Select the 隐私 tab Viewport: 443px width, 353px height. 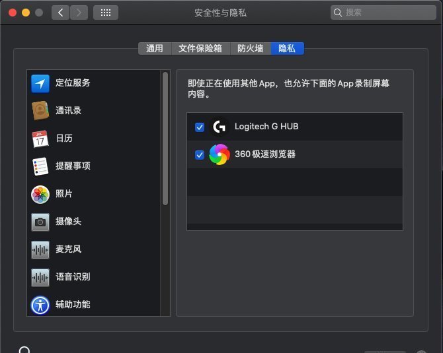pos(288,48)
